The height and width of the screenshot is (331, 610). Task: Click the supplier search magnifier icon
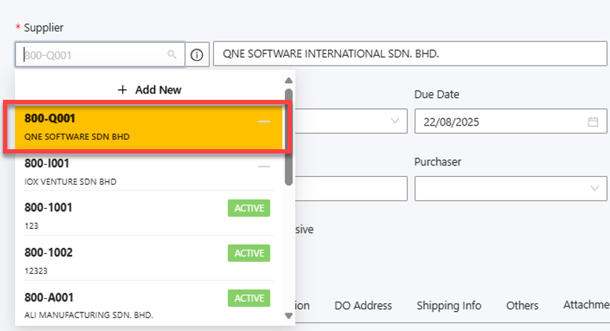click(171, 54)
